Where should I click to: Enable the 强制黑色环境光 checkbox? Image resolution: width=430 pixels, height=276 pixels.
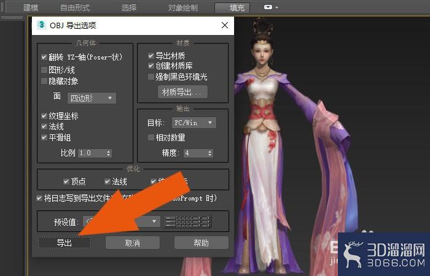(151, 77)
